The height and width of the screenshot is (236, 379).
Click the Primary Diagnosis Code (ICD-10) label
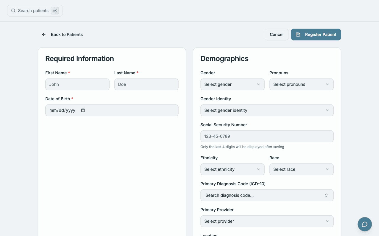click(233, 184)
